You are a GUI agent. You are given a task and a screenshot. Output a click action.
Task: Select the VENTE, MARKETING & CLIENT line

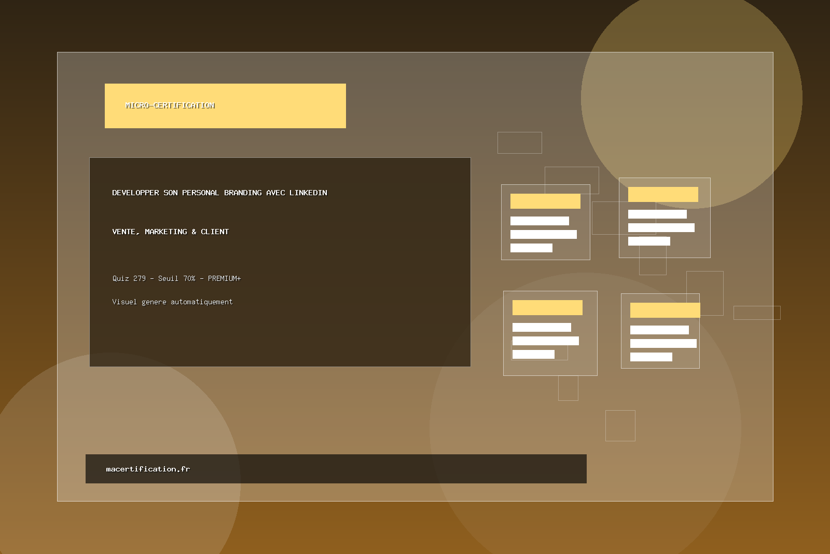point(170,232)
